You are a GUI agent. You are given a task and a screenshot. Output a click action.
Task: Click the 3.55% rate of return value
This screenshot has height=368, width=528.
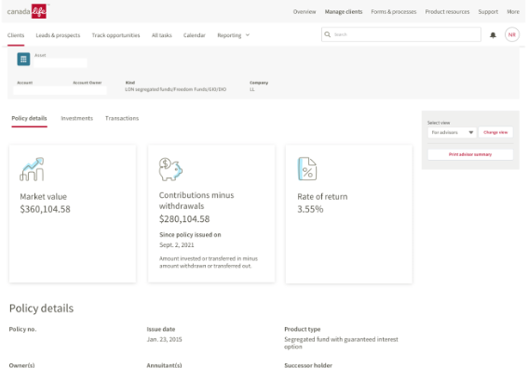point(310,209)
